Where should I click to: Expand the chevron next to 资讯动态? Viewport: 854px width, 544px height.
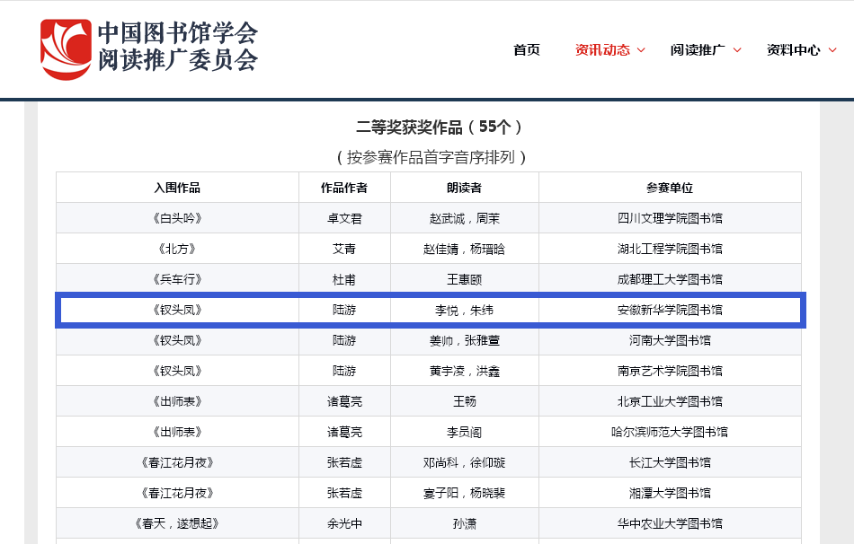tap(641, 50)
